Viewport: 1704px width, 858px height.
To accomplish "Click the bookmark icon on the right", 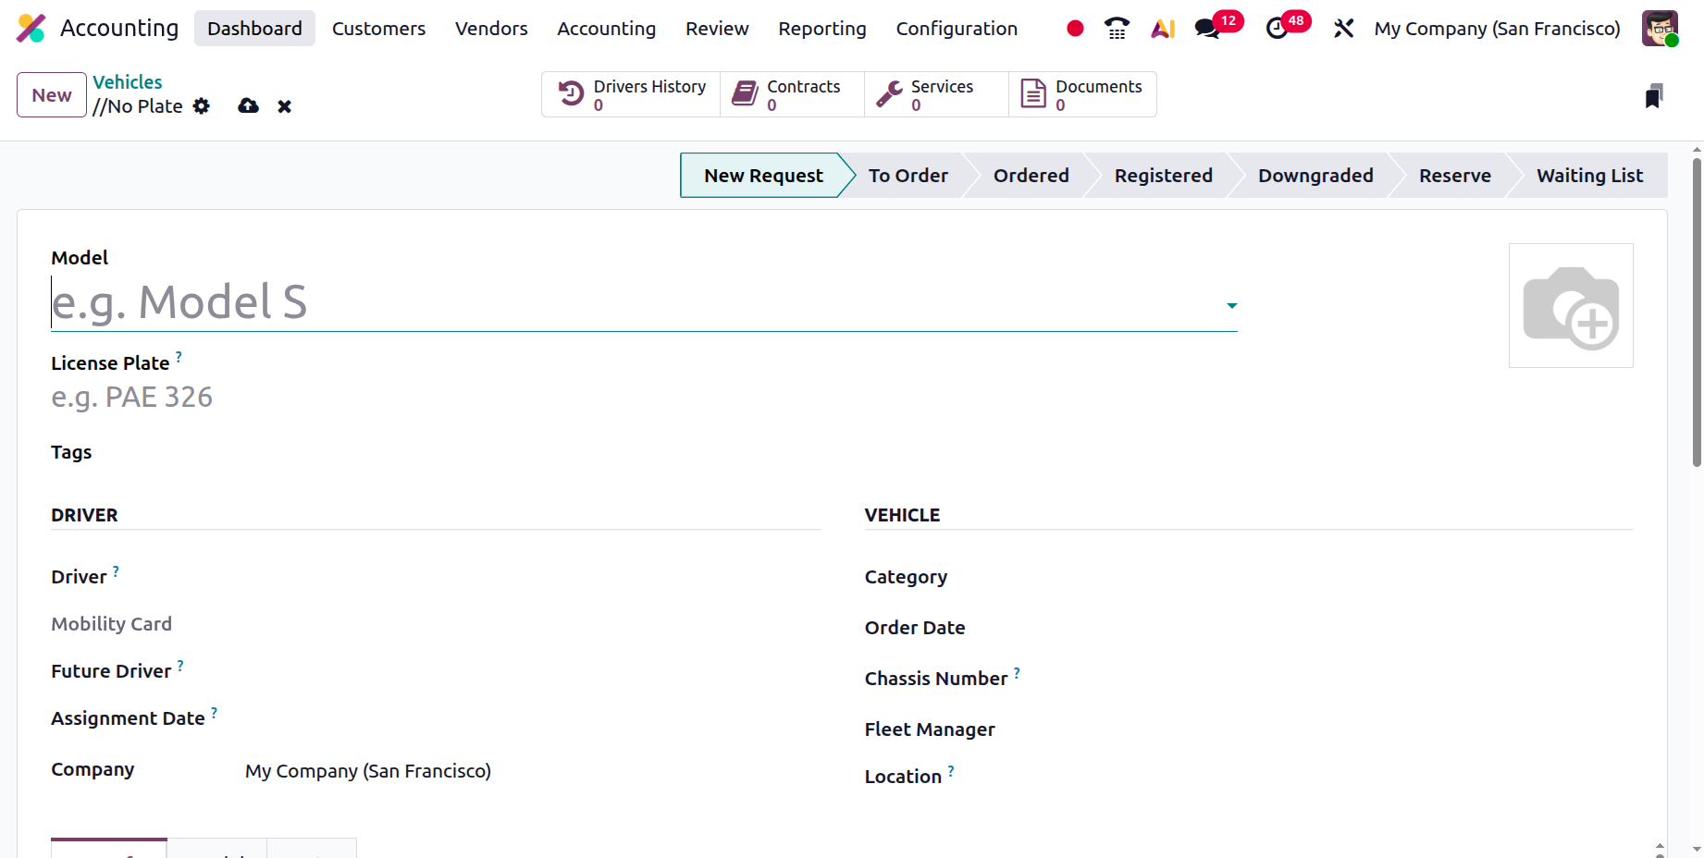I will tap(1654, 96).
